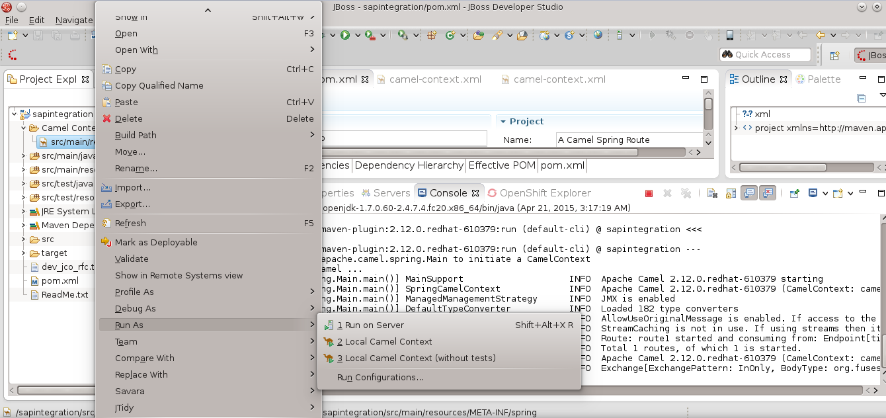This screenshot has height=418, width=886.
Task: Click the red Delete icon in context menu
Action: tap(106, 118)
